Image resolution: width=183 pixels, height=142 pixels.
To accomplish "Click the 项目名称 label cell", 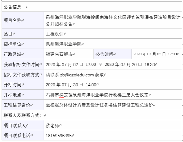I will tap(23, 20).
